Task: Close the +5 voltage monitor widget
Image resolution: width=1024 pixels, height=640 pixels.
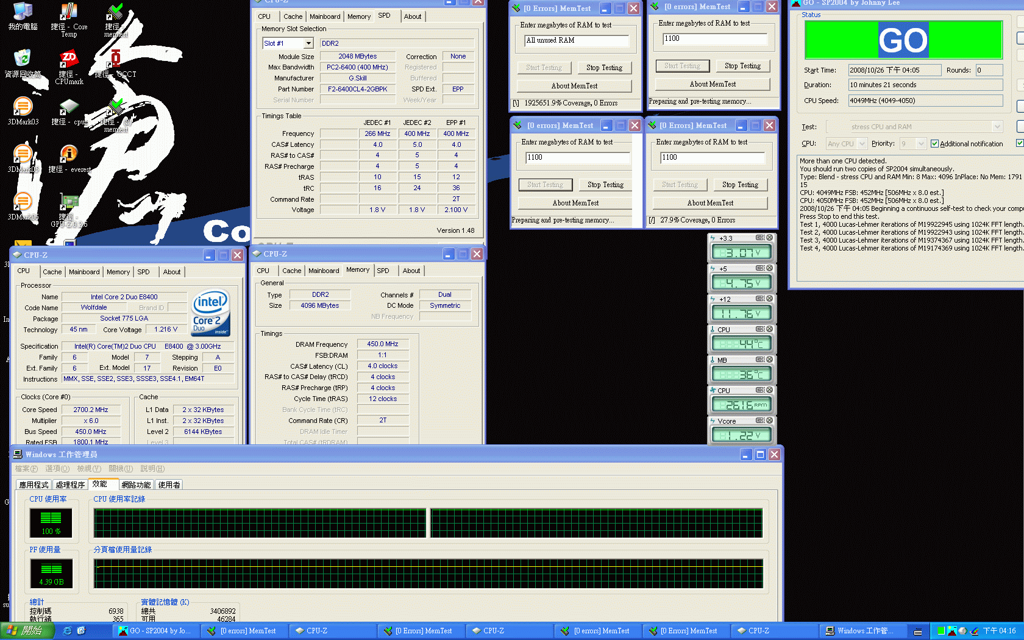Action: point(769,268)
